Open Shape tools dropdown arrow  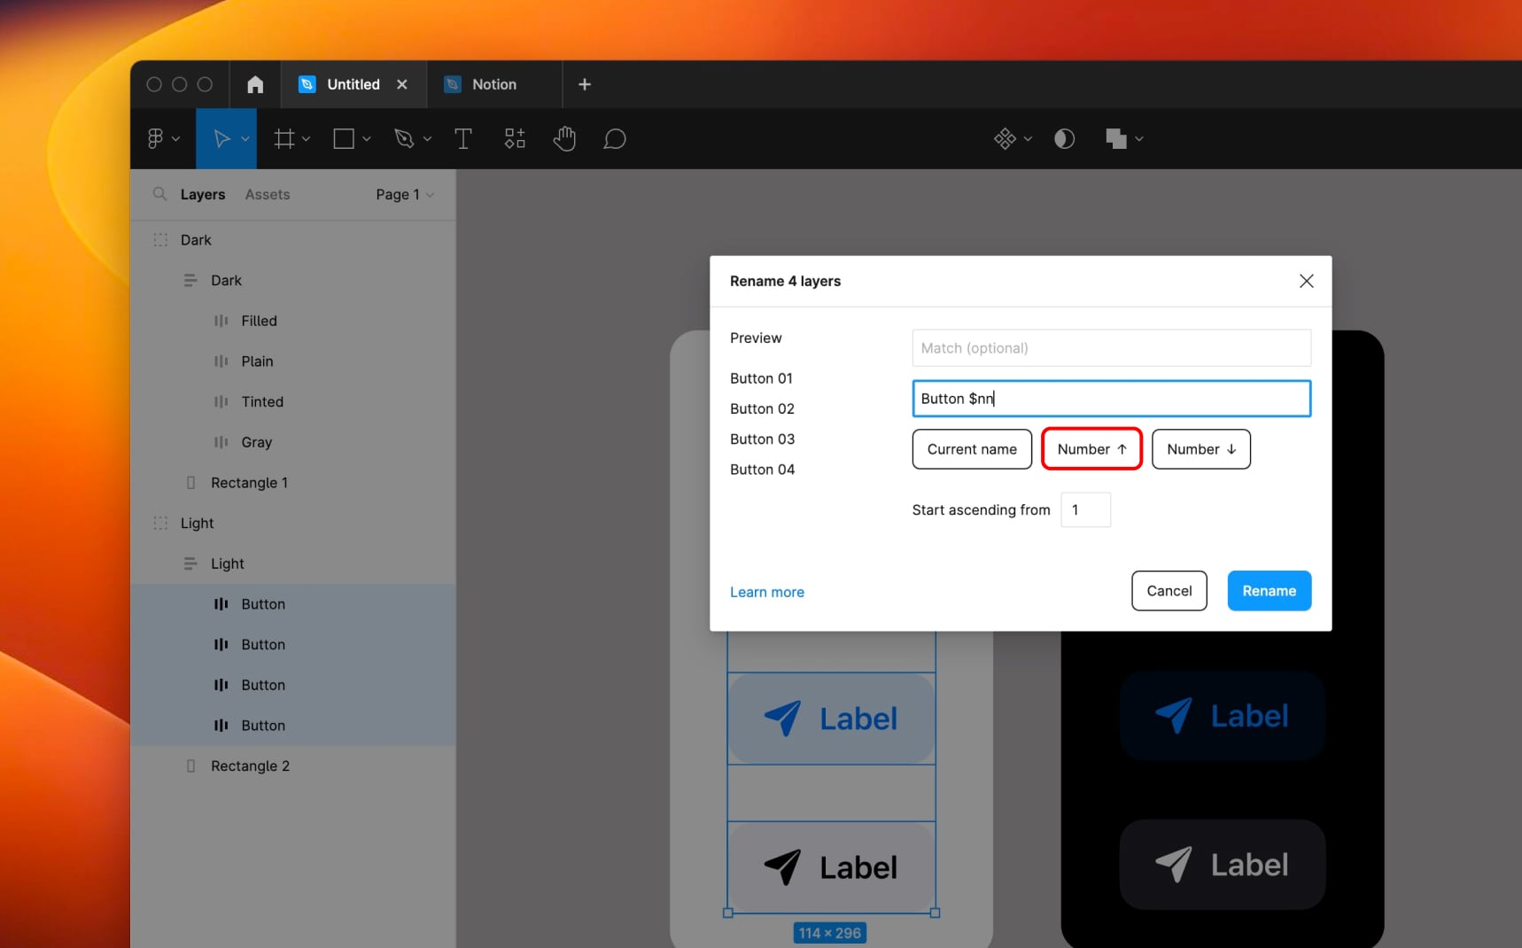tap(366, 139)
